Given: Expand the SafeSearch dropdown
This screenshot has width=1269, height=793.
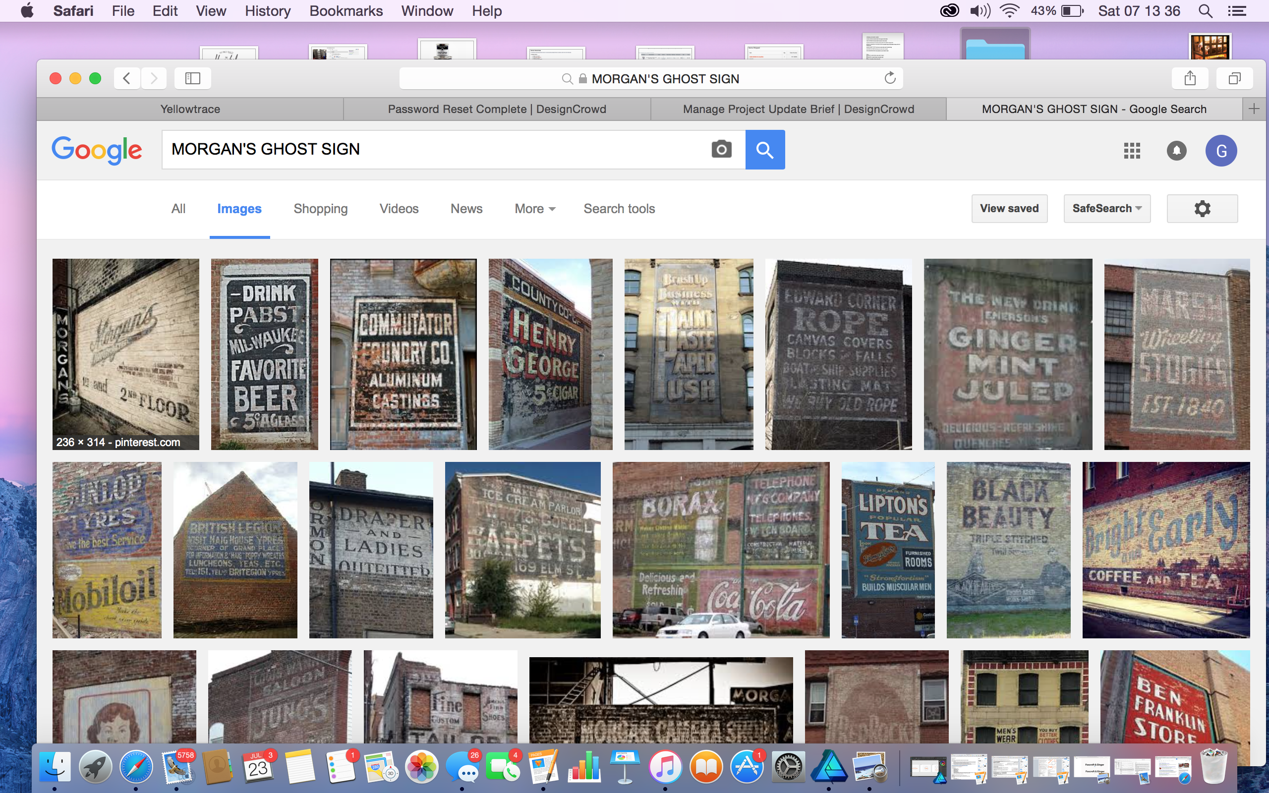Looking at the screenshot, I should point(1106,209).
